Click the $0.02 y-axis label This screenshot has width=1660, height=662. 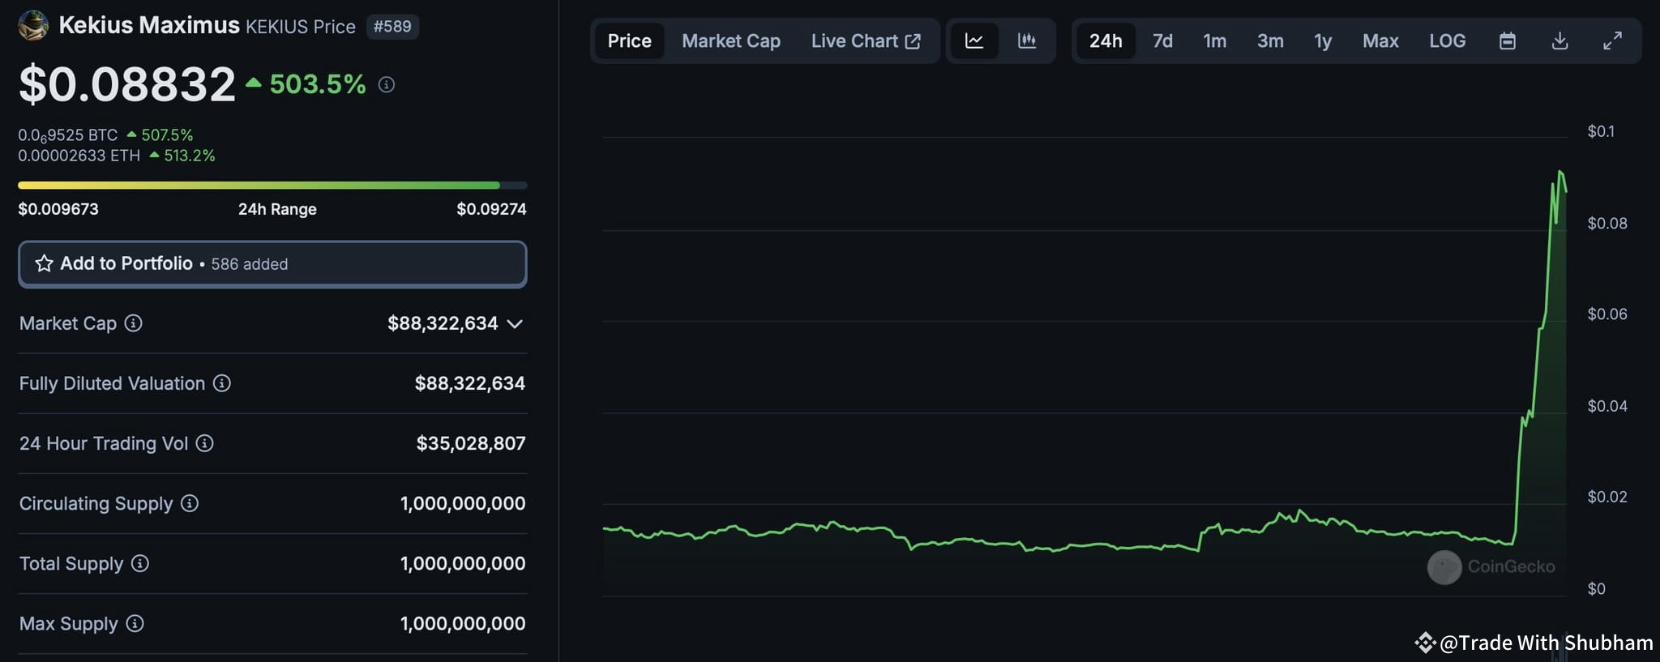pyautogui.click(x=1607, y=497)
